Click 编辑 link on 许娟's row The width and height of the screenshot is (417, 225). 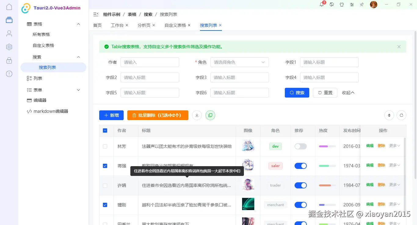pyautogui.click(x=369, y=185)
